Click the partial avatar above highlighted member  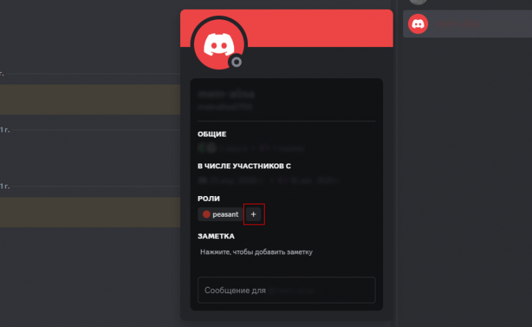418,2
